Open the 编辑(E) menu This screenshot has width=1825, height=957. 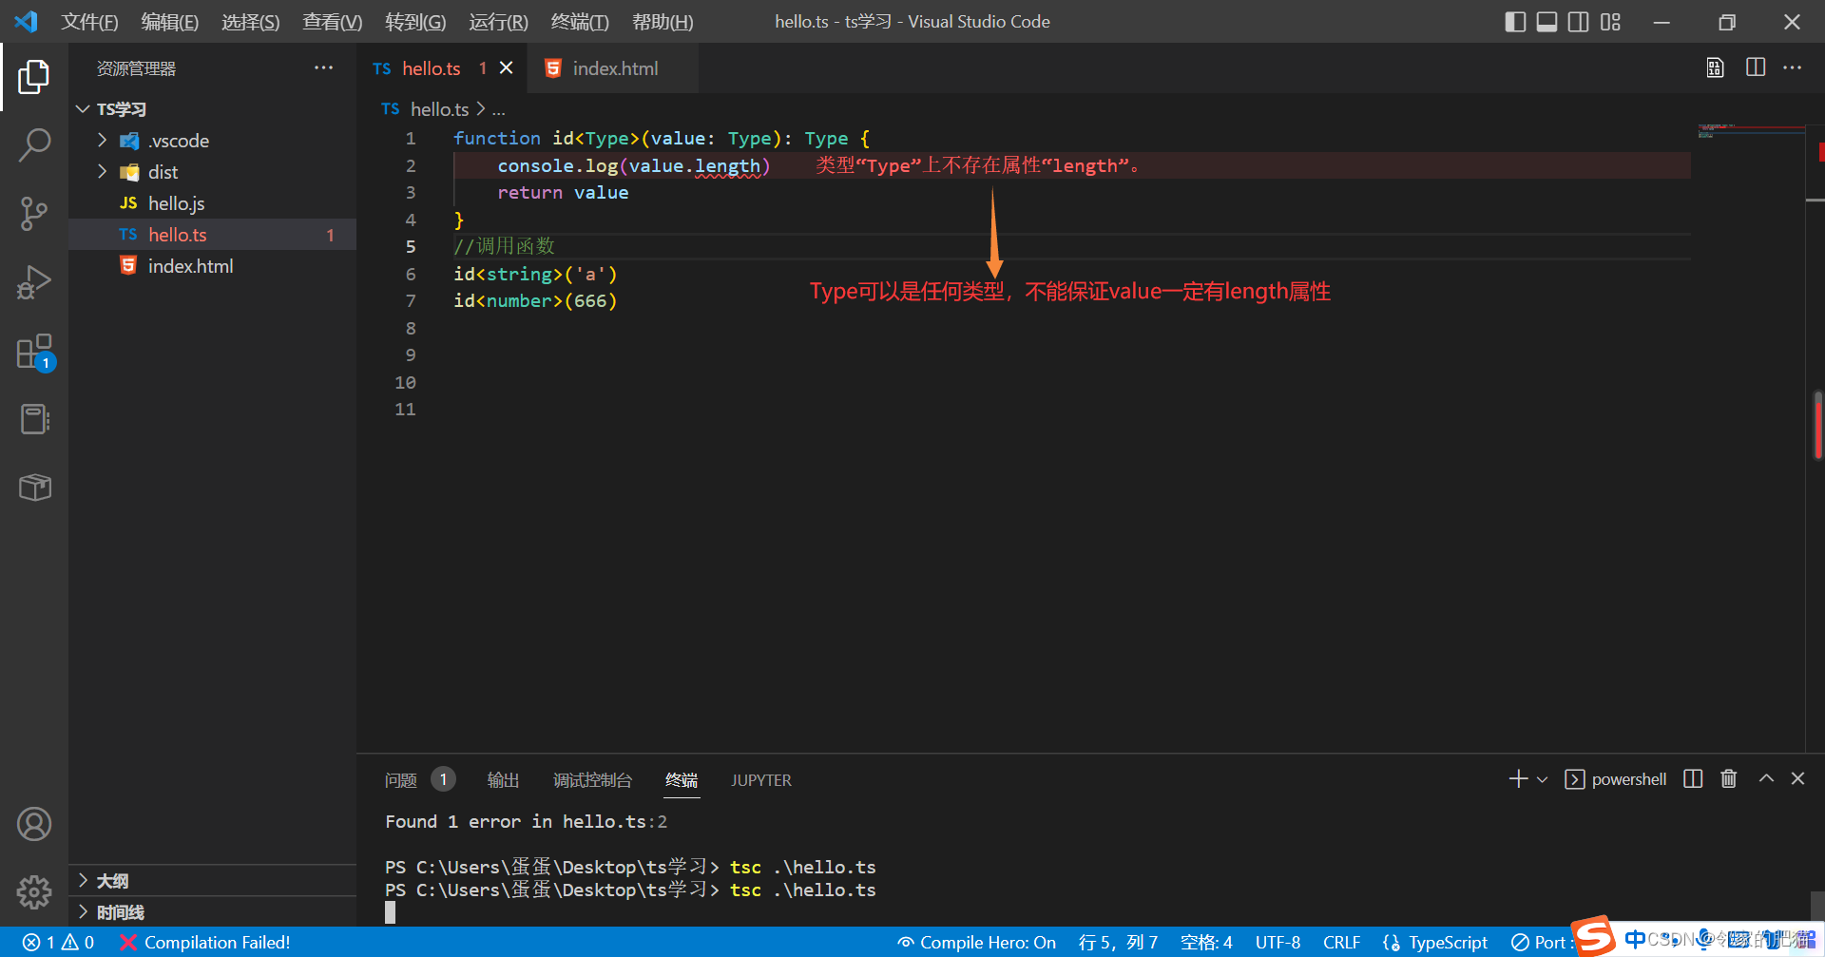click(170, 22)
